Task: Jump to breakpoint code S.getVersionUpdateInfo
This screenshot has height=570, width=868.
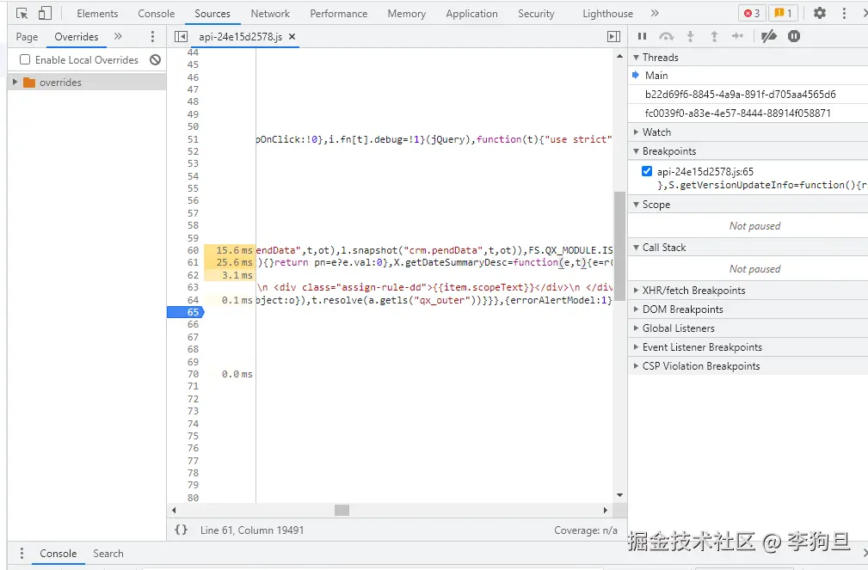Action: point(761,185)
